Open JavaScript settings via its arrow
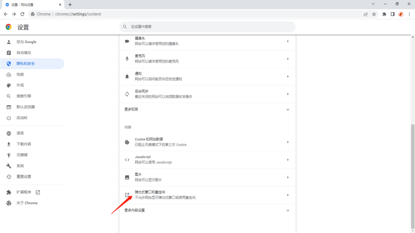 tap(288, 160)
